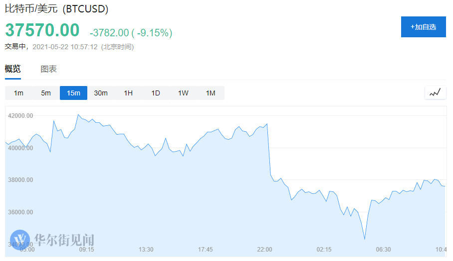Select the 5m interval
This screenshot has height=261, width=453.
coord(46,93)
